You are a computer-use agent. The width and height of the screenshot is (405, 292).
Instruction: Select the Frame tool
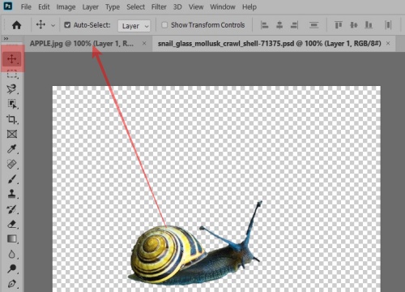pyautogui.click(x=12, y=134)
